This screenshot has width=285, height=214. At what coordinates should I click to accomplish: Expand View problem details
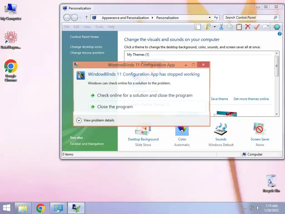click(x=95, y=120)
